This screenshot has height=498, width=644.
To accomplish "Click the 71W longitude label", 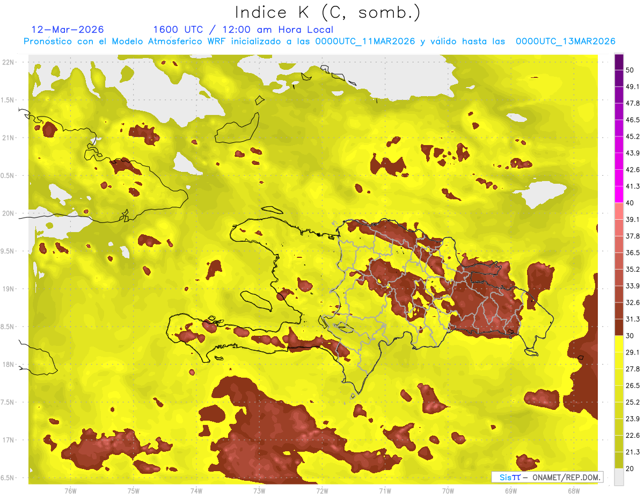I will [385, 490].
